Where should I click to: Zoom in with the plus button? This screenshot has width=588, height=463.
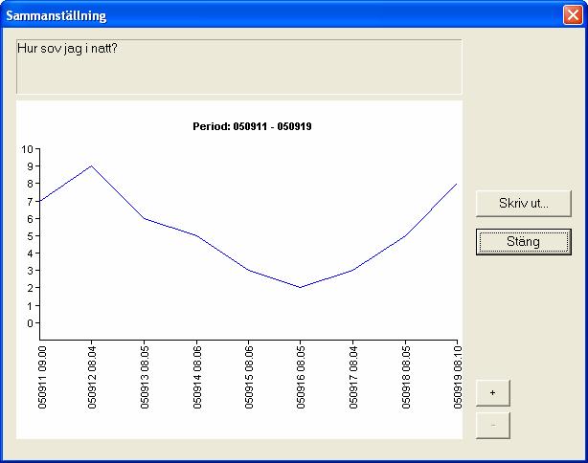[x=493, y=392]
